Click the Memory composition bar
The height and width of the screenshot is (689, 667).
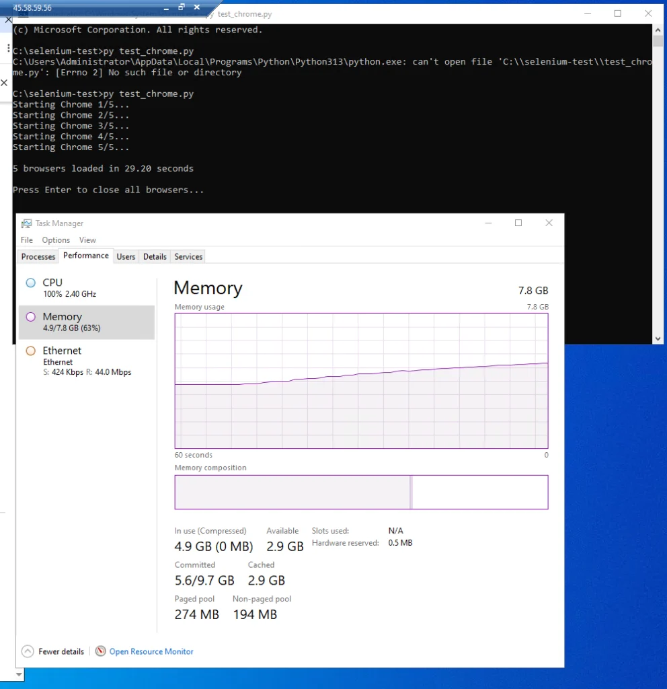click(x=361, y=492)
